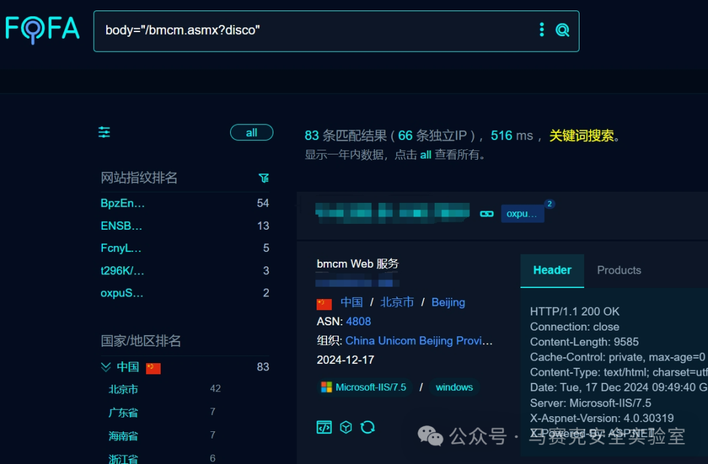Click the date 2024-12-17

coord(345,360)
